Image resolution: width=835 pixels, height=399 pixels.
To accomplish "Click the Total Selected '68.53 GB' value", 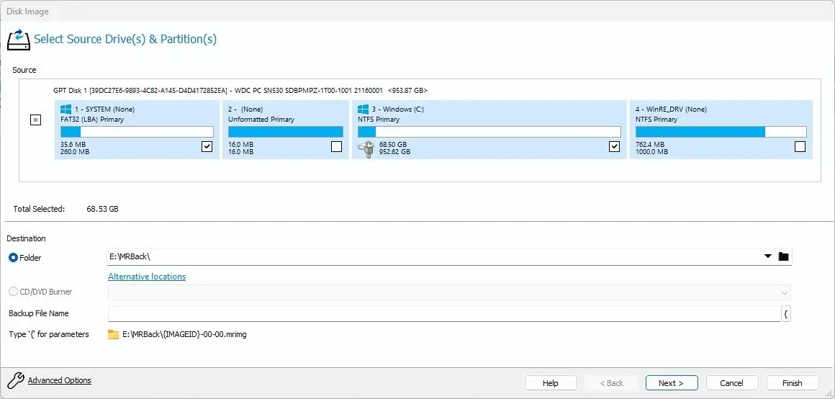I will click(x=102, y=209).
